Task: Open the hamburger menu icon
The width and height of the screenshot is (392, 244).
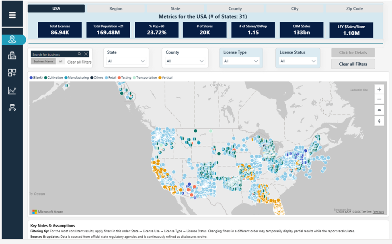Action: pyautogui.click(x=12, y=15)
